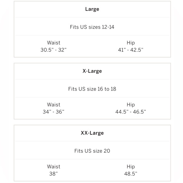Select the Large waist measurement 30.5" - 32"

tap(53, 50)
